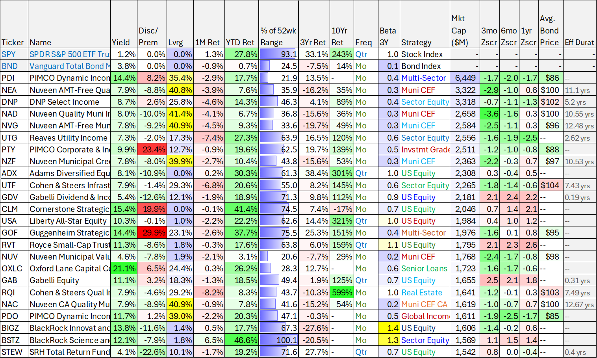Image resolution: width=597 pixels, height=358 pixels.
Task: Click SPY's 93.1 range bar cell
Action: click(279, 54)
